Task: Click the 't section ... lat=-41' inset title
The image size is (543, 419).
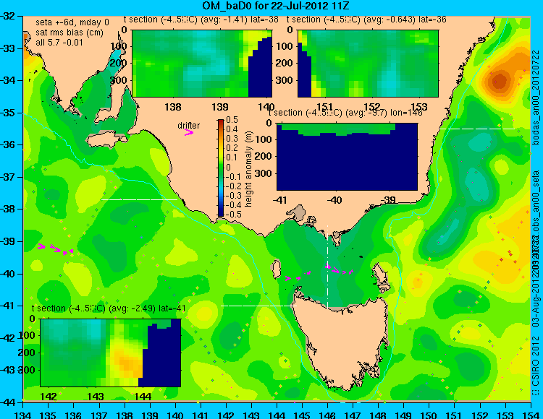Action: pos(109,308)
